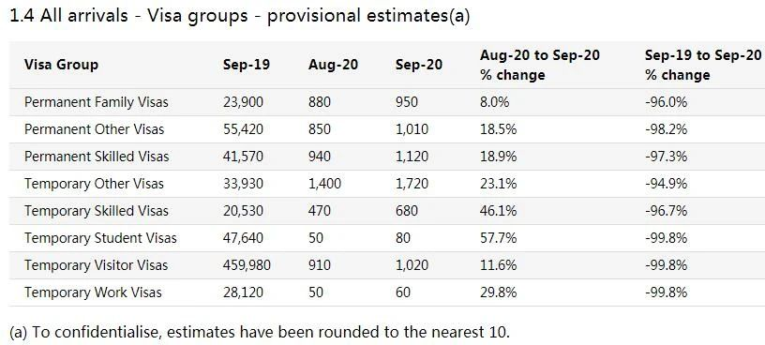Click the Sep-19 column header
The width and height of the screenshot is (765, 345).
click(x=247, y=65)
